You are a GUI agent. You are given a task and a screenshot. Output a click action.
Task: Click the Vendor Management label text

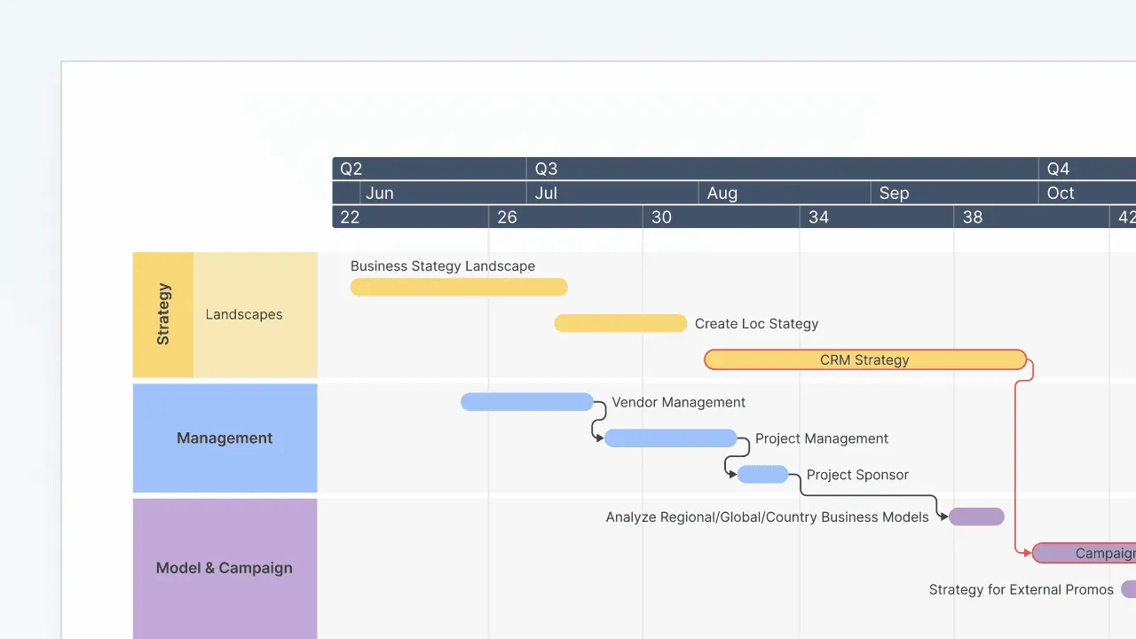click(x=678, y=402)
